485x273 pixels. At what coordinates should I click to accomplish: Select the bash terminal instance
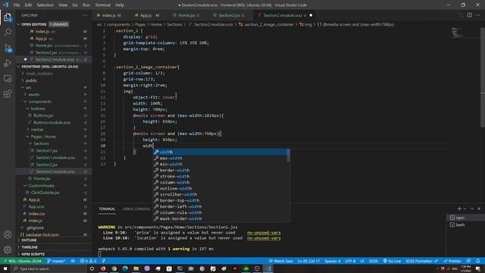click(465, 224)
